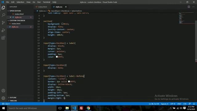Open Task View on the taskbar
Image resolution: width=197 pixels, height=111 pixels.
point(60,108)
